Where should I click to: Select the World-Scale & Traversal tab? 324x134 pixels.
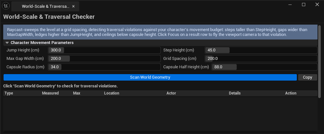point(45,6)
